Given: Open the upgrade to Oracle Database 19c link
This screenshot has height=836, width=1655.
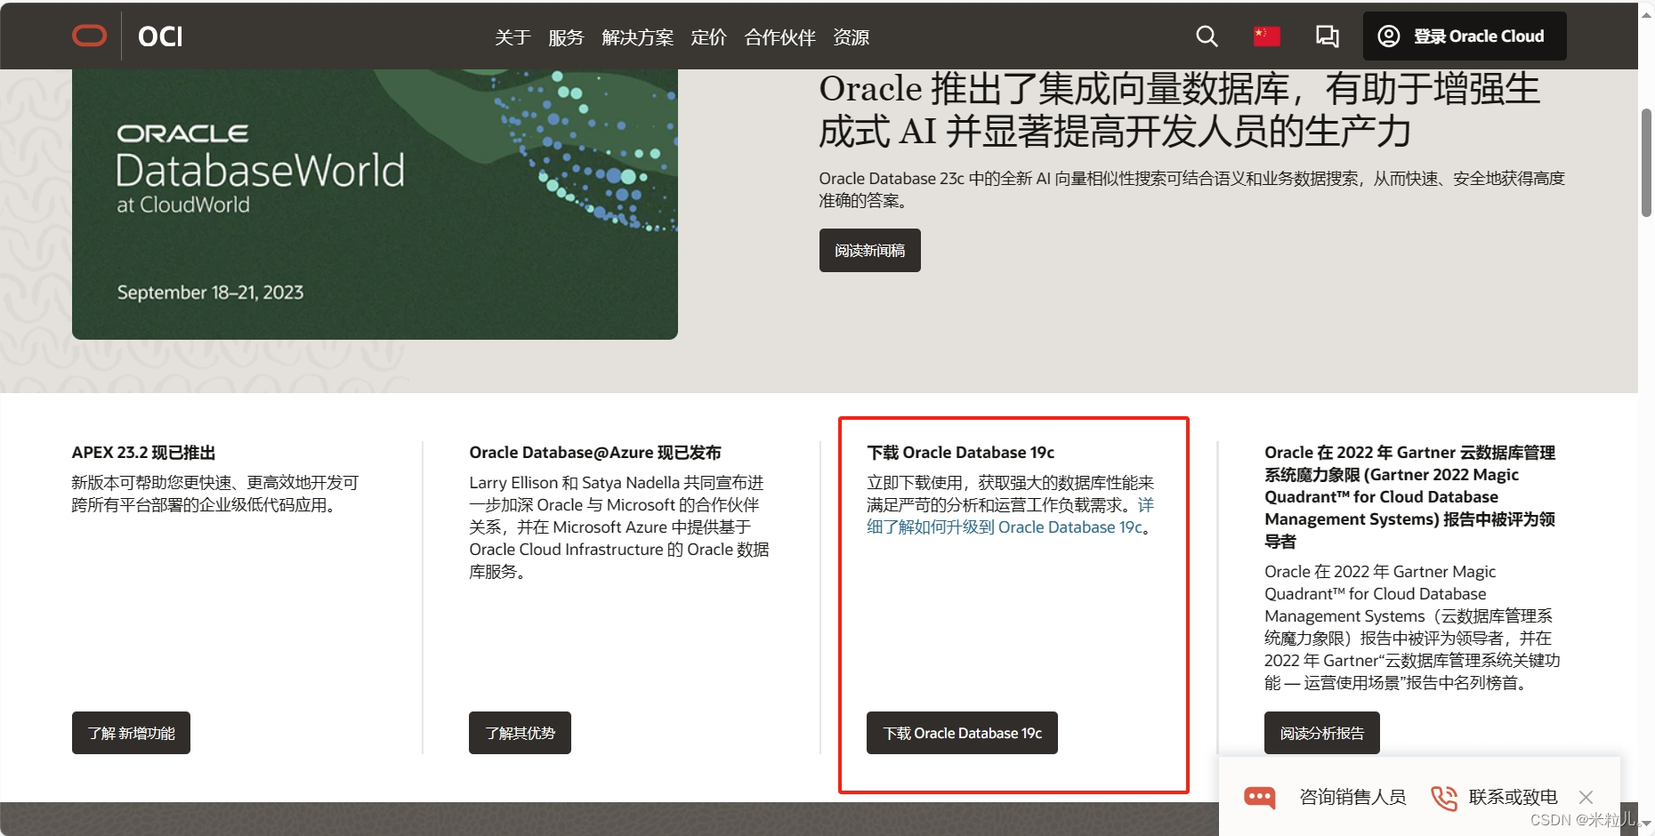Looking at the screenshot, I should click(x=1011, y=517).
